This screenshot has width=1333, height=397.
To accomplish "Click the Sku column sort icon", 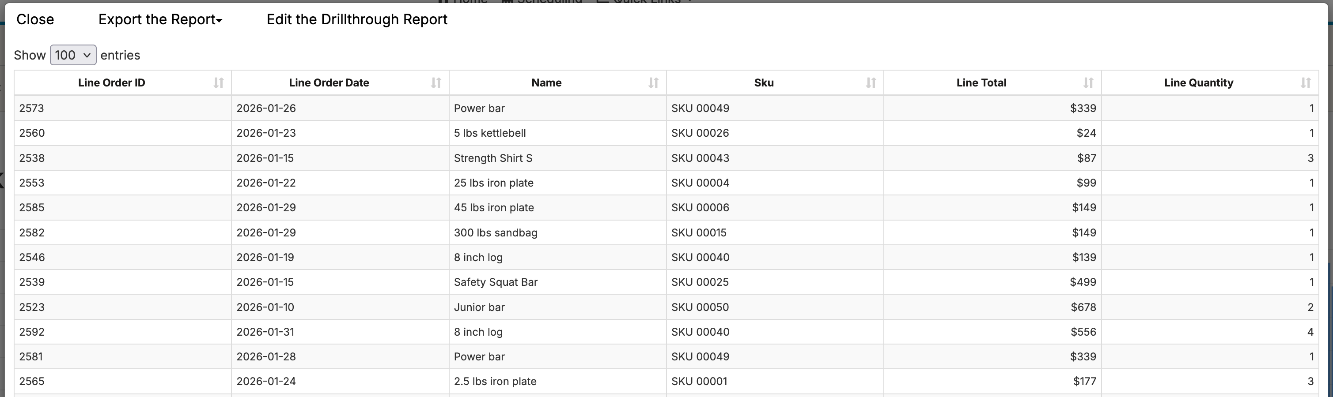I will [x=871, y=83].
